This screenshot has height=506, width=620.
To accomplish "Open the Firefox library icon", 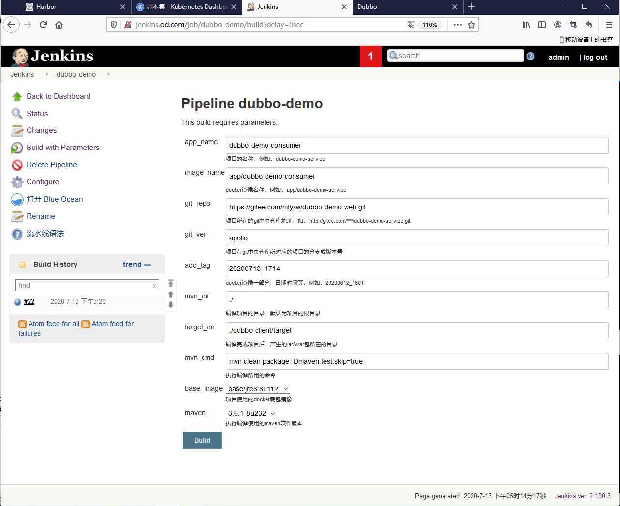I will 526,25.
